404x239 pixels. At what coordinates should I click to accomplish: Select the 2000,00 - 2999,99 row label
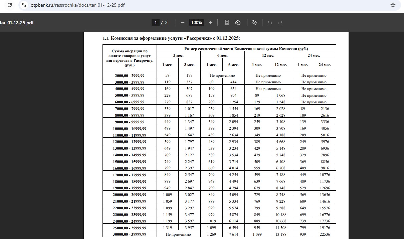click(x=130, y=75)
